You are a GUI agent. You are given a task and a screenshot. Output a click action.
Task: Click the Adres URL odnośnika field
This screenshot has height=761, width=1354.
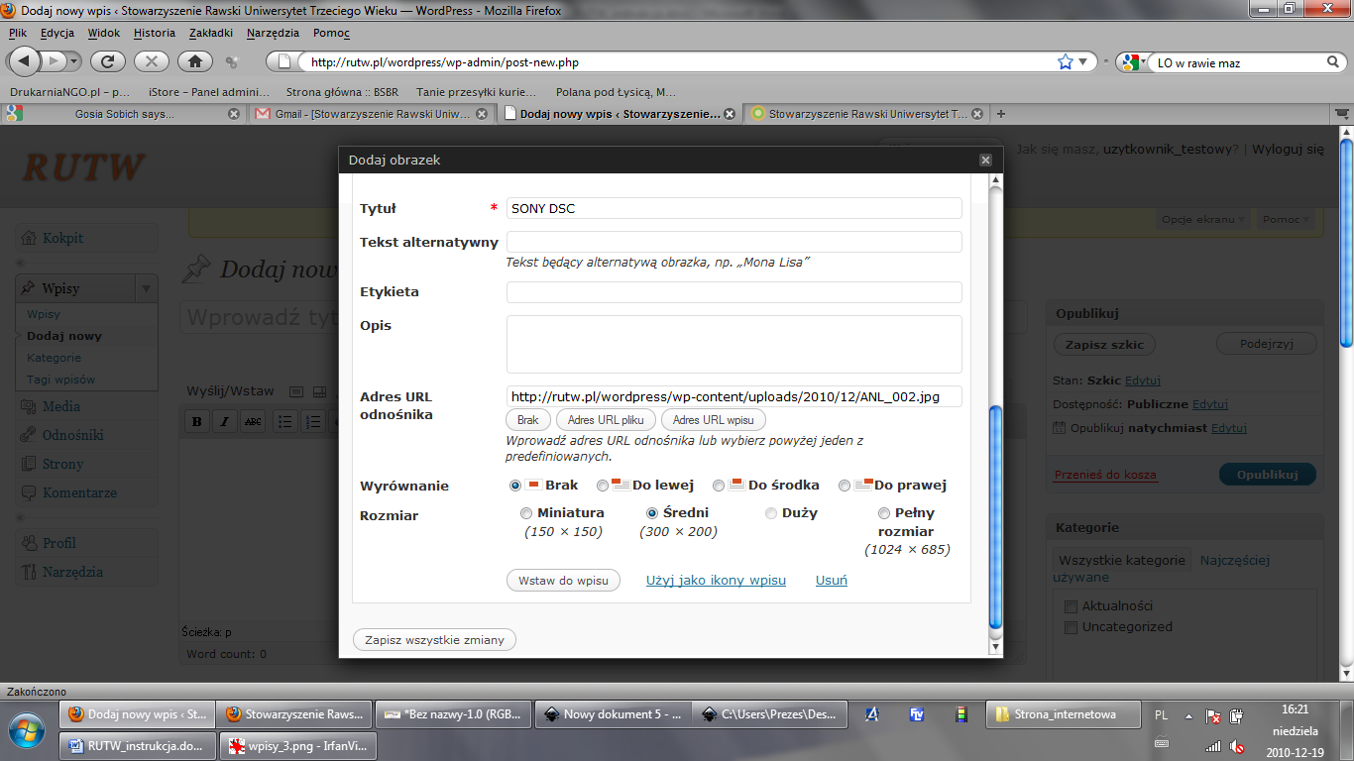[733, 396]
